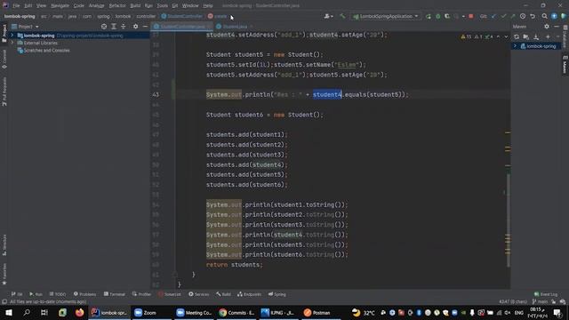Click the Windows Start button
Viewport: 569px width, 320px height.
click(9, 312)
